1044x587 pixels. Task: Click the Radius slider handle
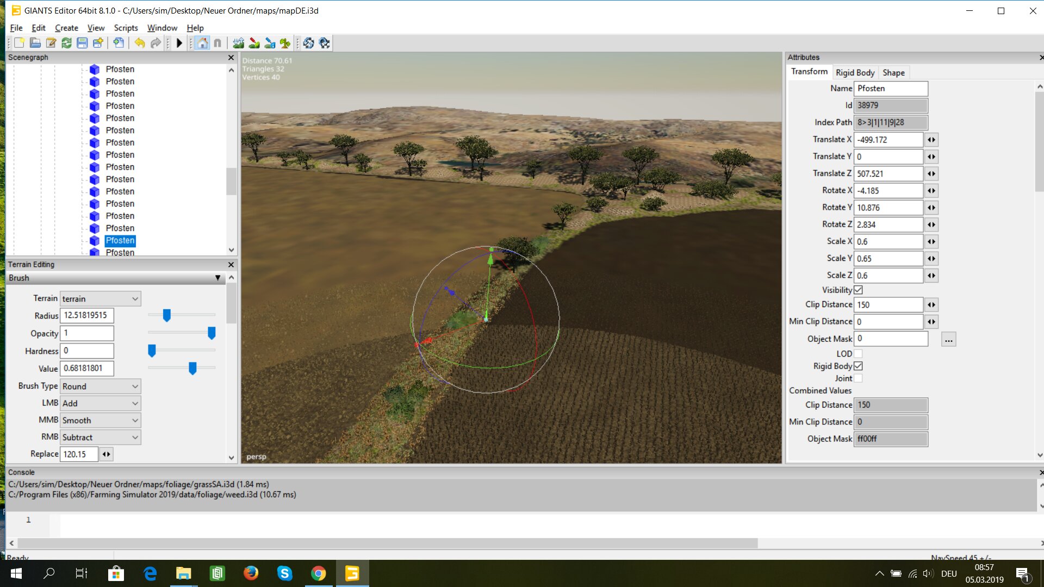[167, 315]
